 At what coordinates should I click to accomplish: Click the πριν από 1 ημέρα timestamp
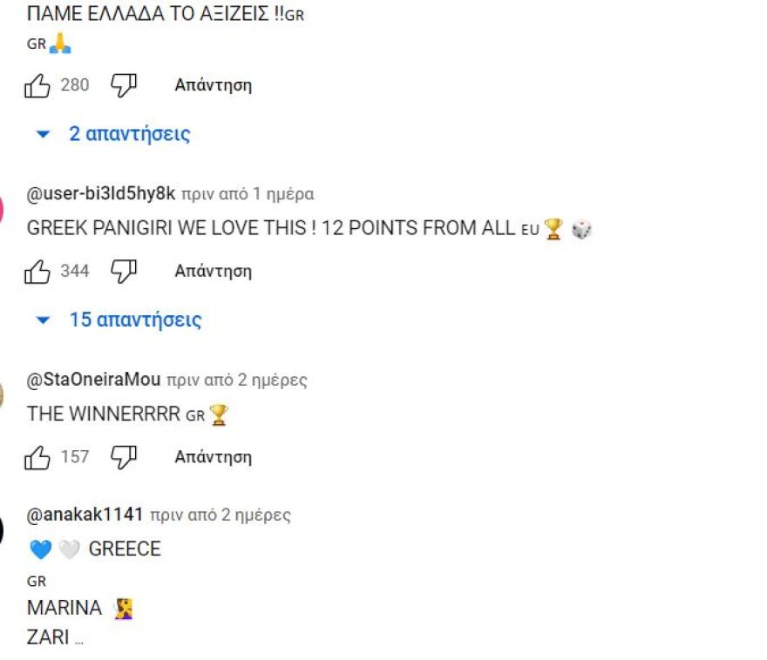248,194
